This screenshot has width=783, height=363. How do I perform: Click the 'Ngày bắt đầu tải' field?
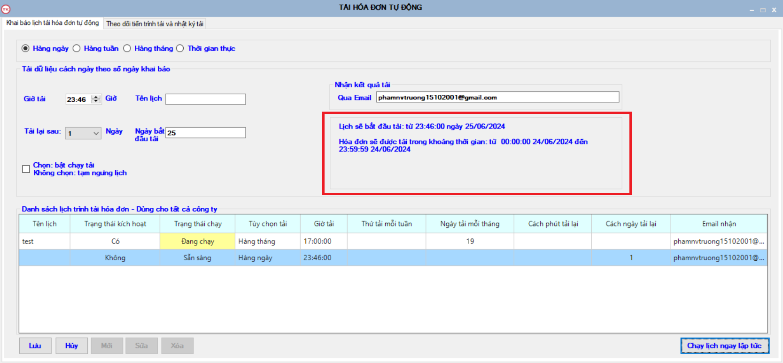[x=205, y=133]
